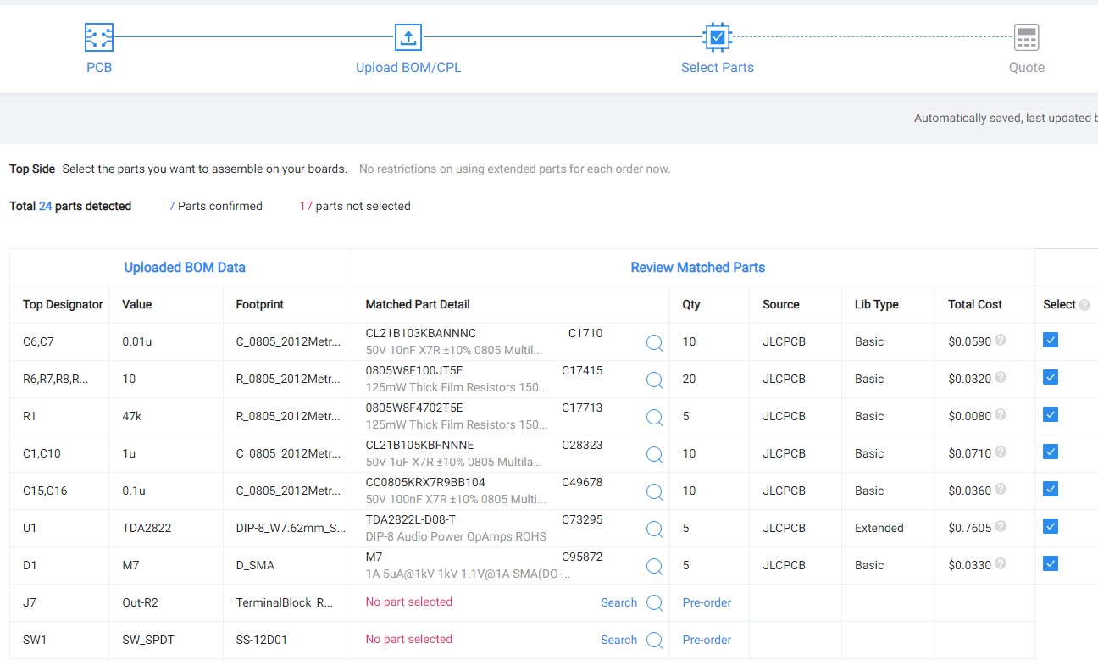This screenshot has height=660, width=1098.
Task: Click the PCB step icon
Action: tap(99, 37)
